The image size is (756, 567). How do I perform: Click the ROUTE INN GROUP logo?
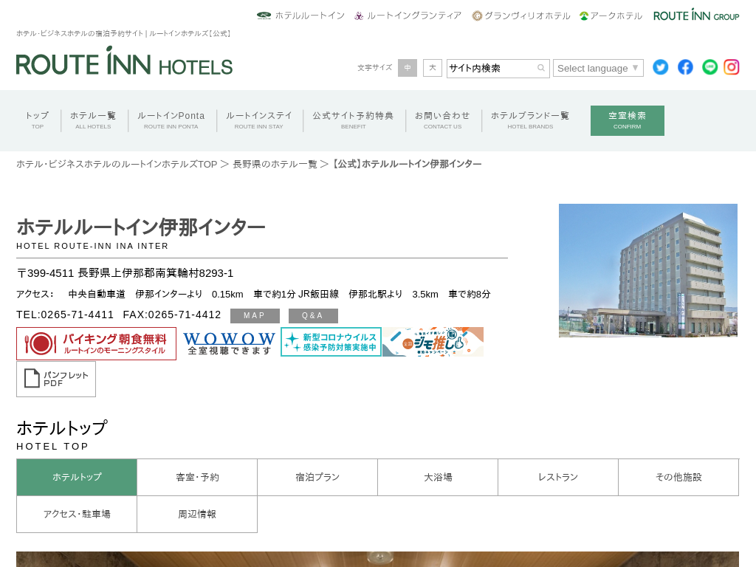click(x=696, y=15)
